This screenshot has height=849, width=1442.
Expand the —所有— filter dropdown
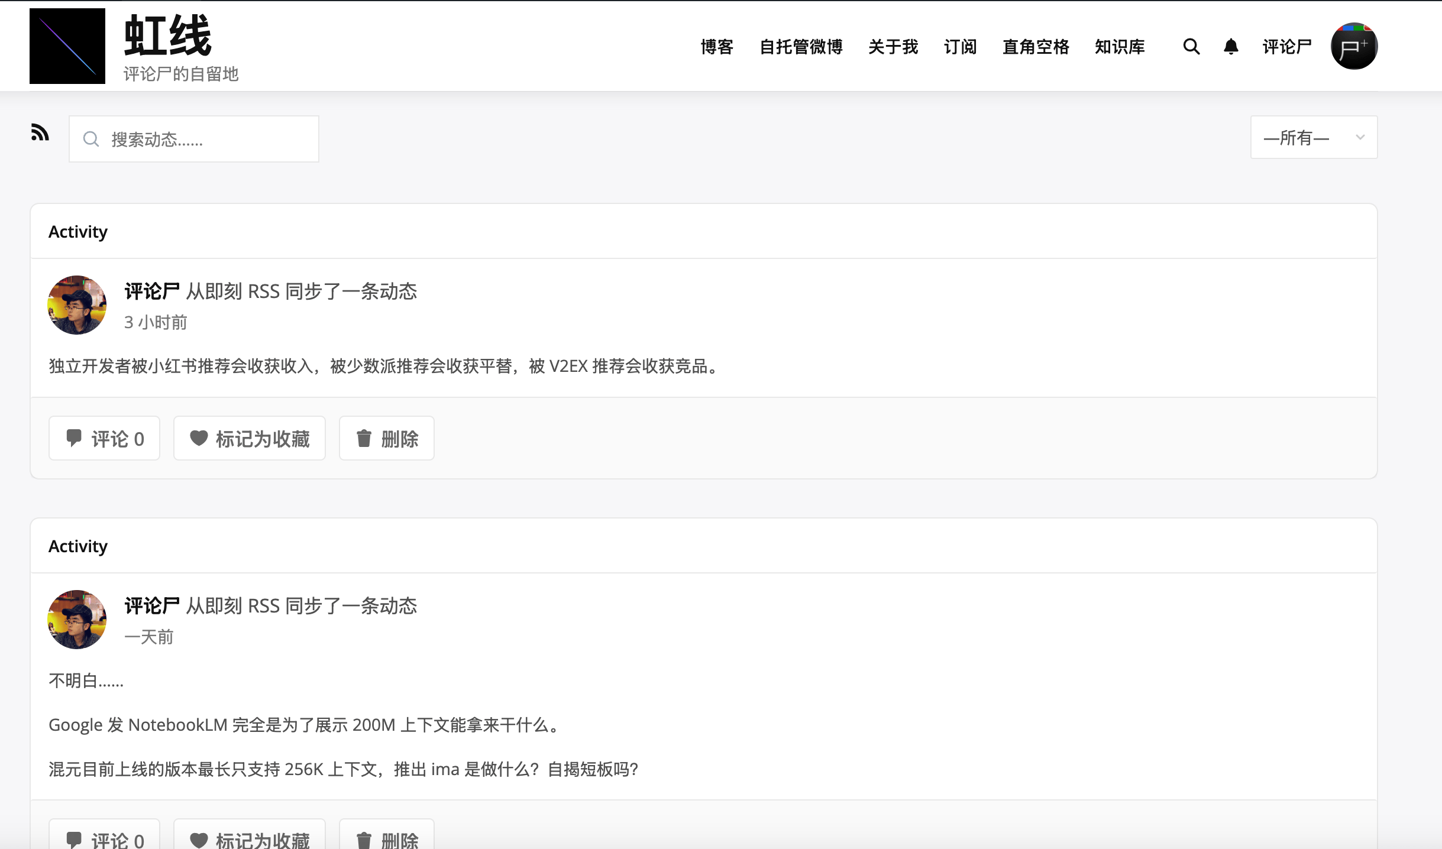click(x=1314, y=137)
